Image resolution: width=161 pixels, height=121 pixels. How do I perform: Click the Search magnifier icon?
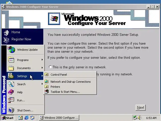11,84
